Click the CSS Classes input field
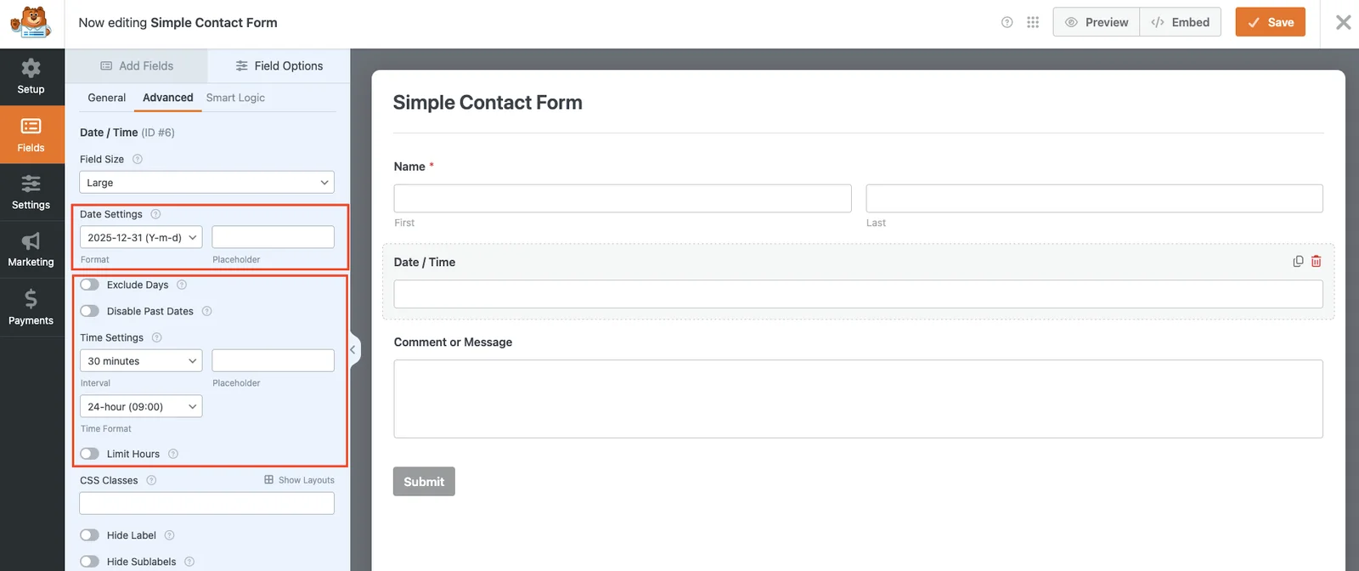 pos(206,504)
